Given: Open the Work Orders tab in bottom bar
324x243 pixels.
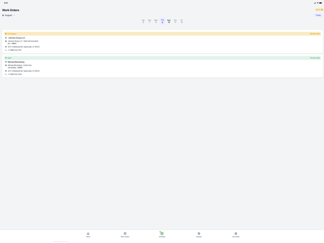Looking at the screenshot, I should tap(125, 235).
